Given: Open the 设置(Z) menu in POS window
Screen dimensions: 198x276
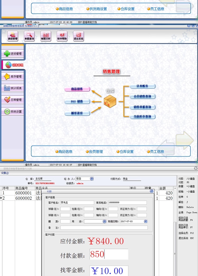Looking at the screenshot, I should [x=5, y=173].
